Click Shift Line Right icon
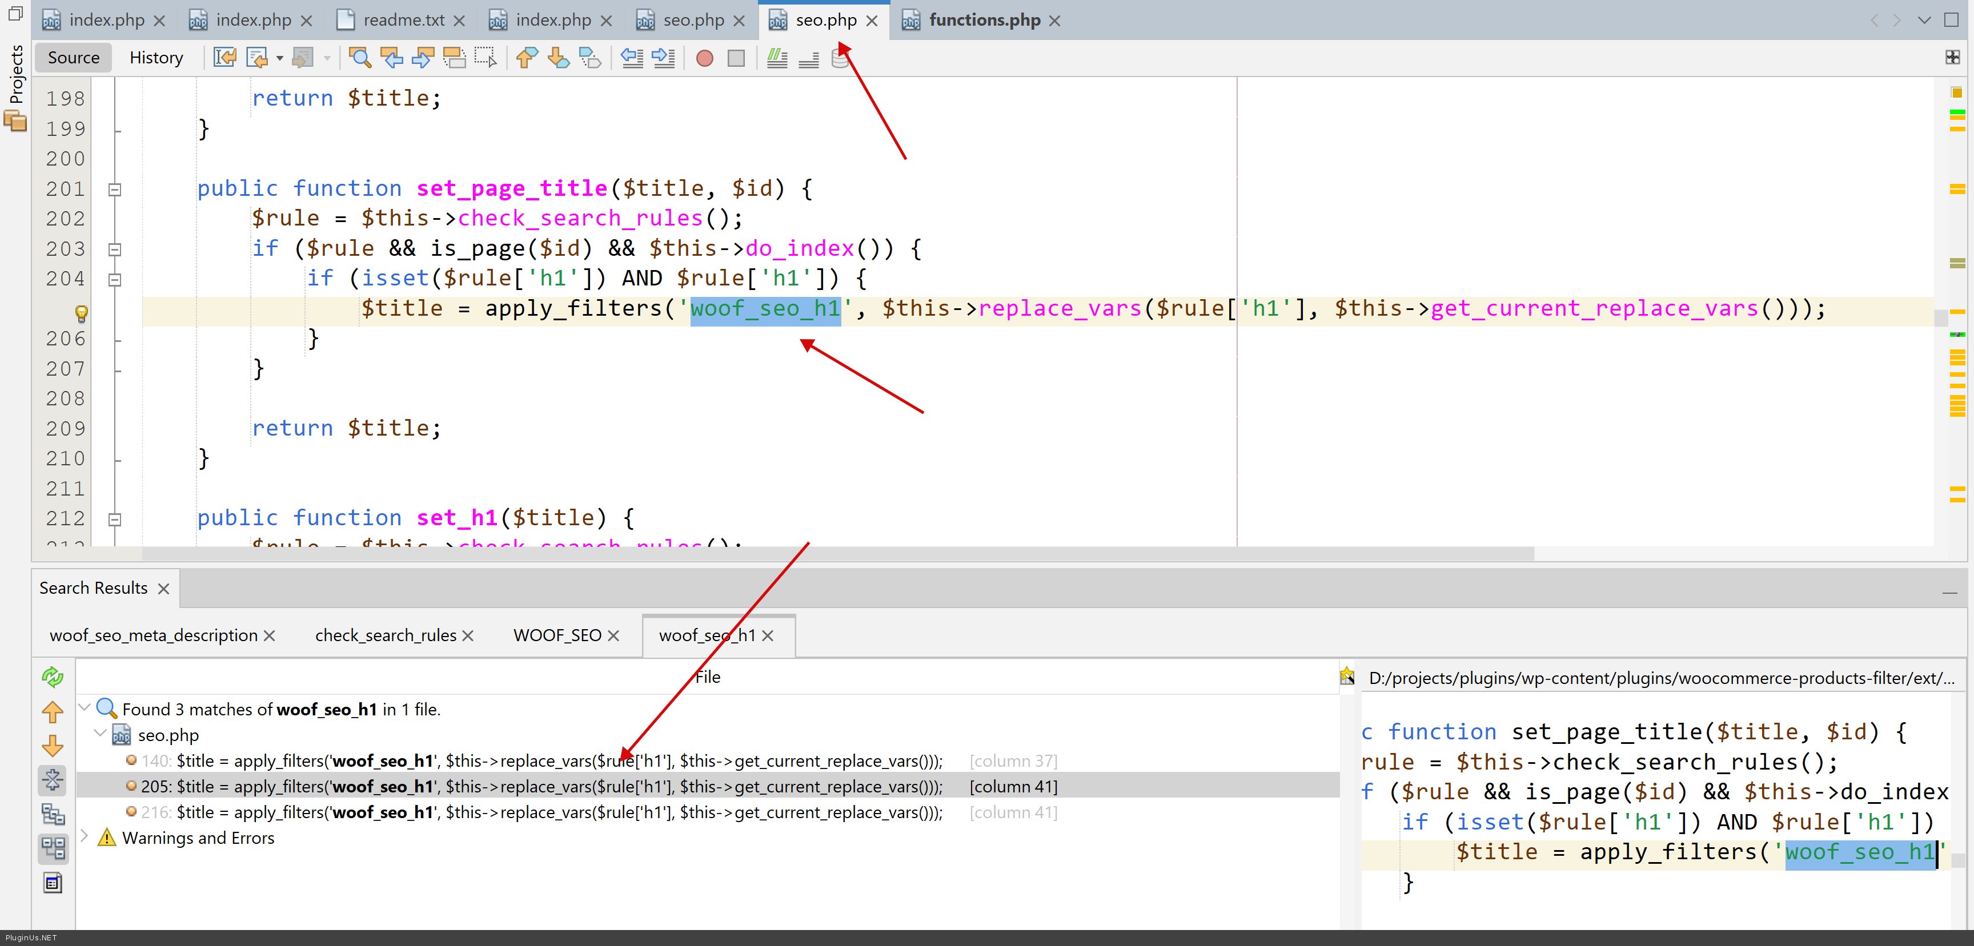 pyautogui.click(x=663, y=58)
